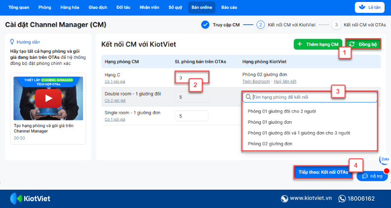Click the Truy cập CM step label
This screenshot has height=208, width=391.
coord(226,25)
